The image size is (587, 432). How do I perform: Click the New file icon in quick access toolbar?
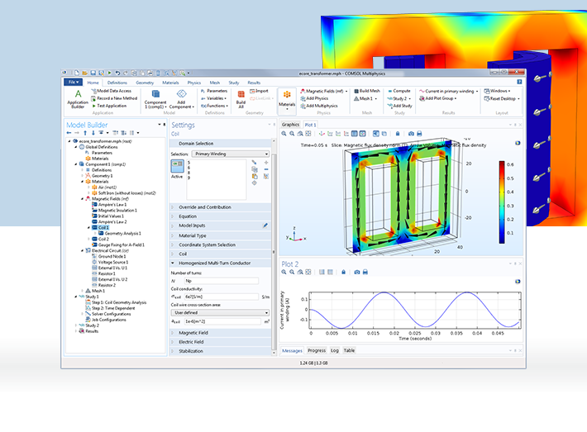coord(77,73)
